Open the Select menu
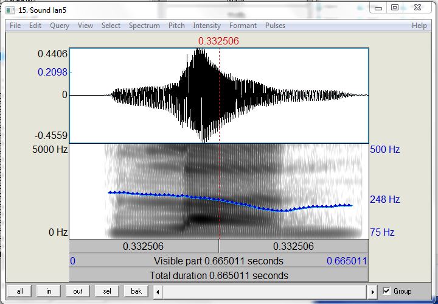Screen dimensions: 438x304 (x=111, y=26)
